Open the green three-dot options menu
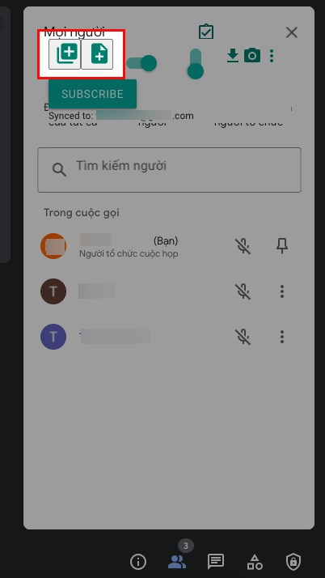Image resolution: width=325 pixels, height=578 pixels. pos(272,56)
